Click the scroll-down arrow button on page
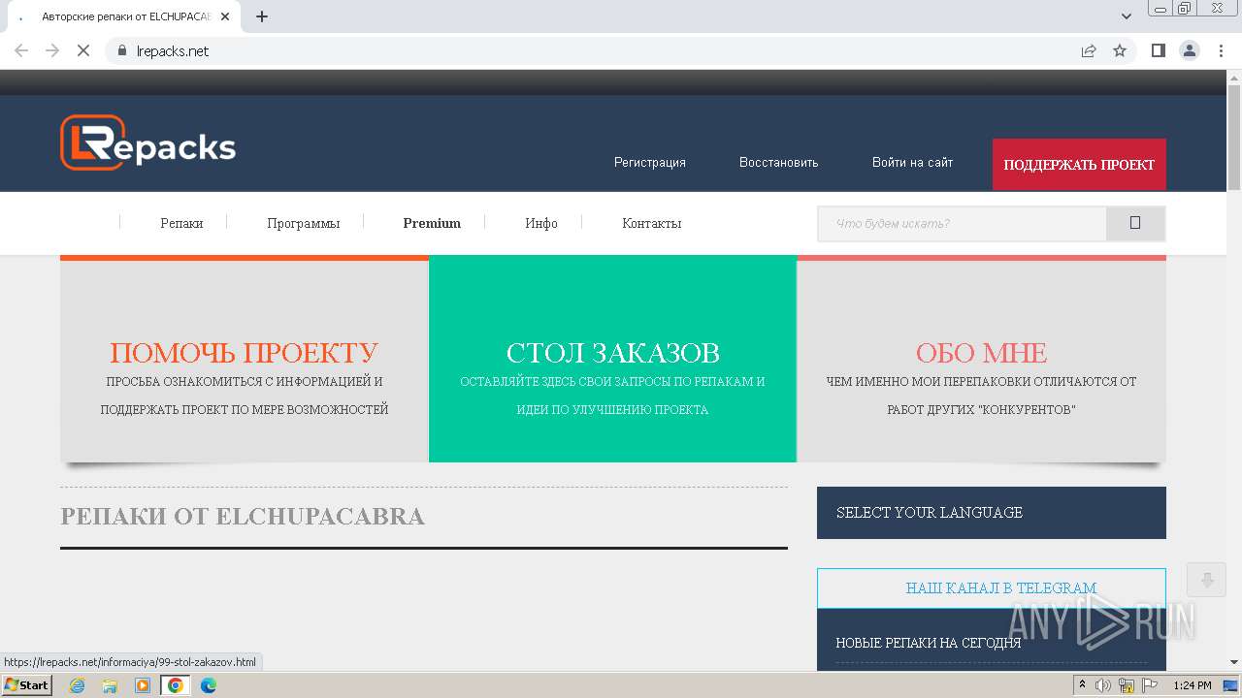Screen dimensions: 1242x698 [1207, 580]
